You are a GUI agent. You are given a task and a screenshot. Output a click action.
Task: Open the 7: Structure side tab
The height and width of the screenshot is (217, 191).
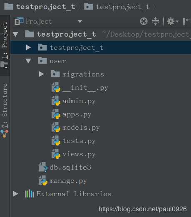click(x=5, y=111)
